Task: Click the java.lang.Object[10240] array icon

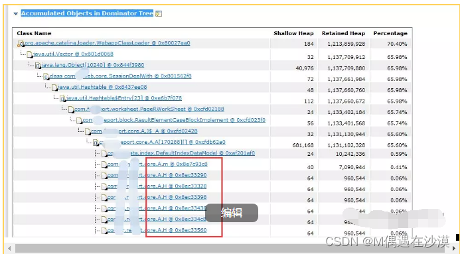Action: pos(38,66)
